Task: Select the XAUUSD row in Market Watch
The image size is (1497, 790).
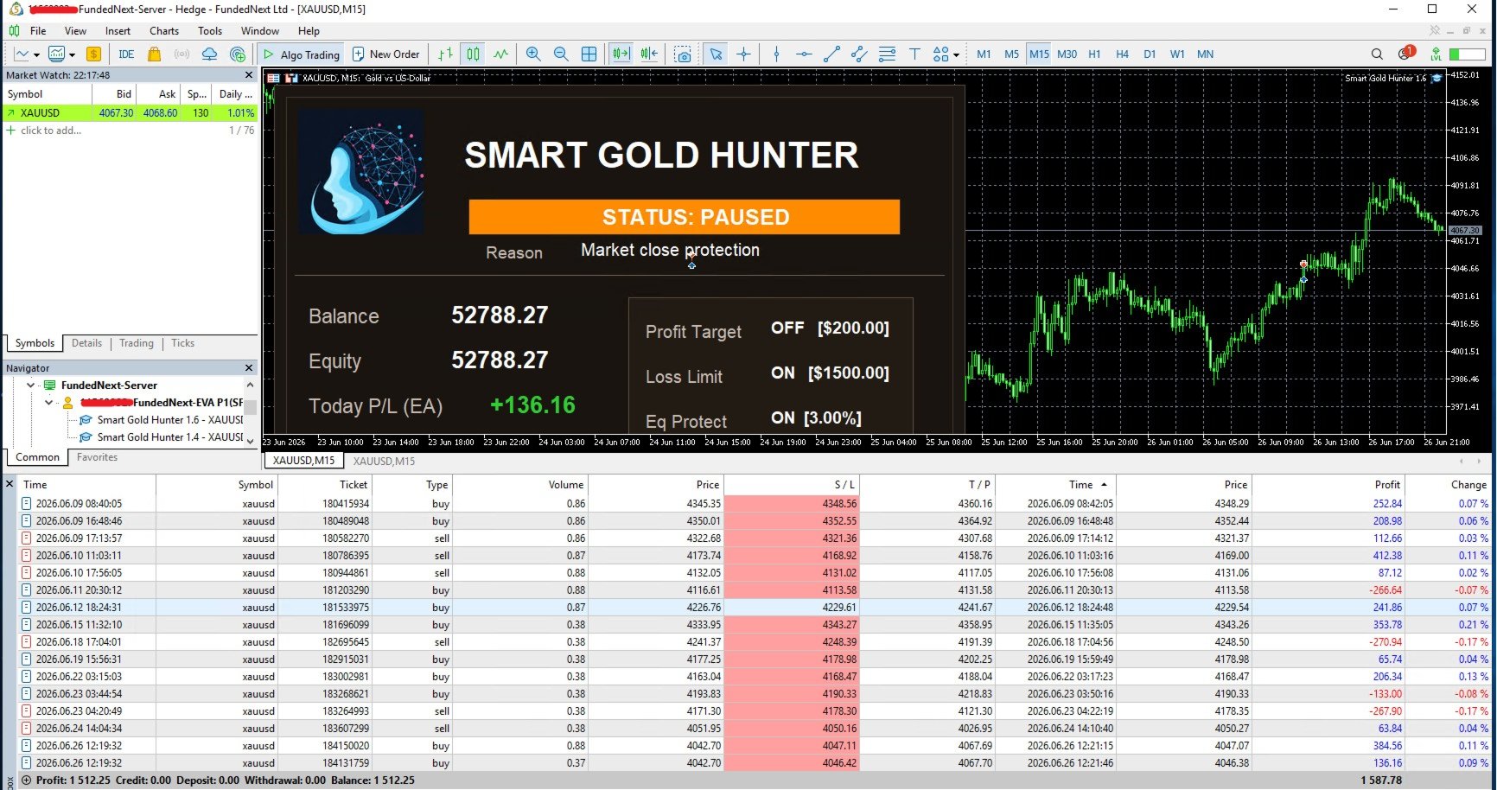Action: [130, 113]
